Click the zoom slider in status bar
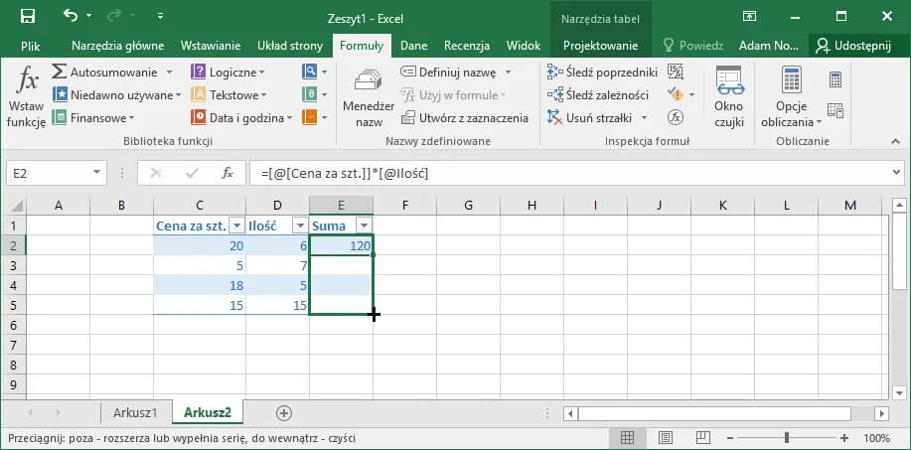The height and width of the screenshot is (450, 911). tap(787, 438)
